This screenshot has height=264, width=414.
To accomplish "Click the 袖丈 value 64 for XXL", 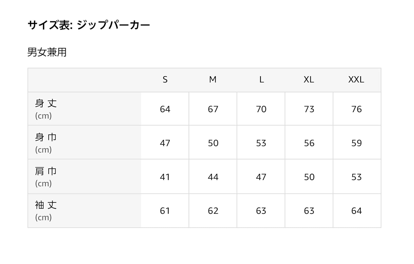I will pos(356,211).
